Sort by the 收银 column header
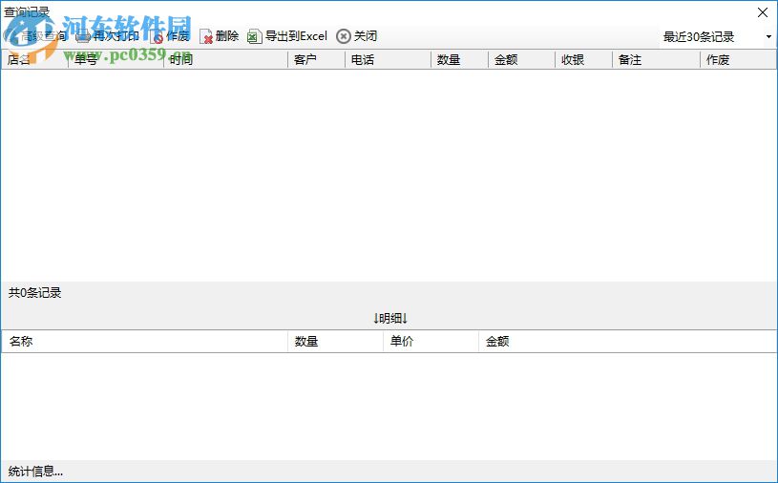Screen dimensions: 778x483 click(x=583, y=59)
